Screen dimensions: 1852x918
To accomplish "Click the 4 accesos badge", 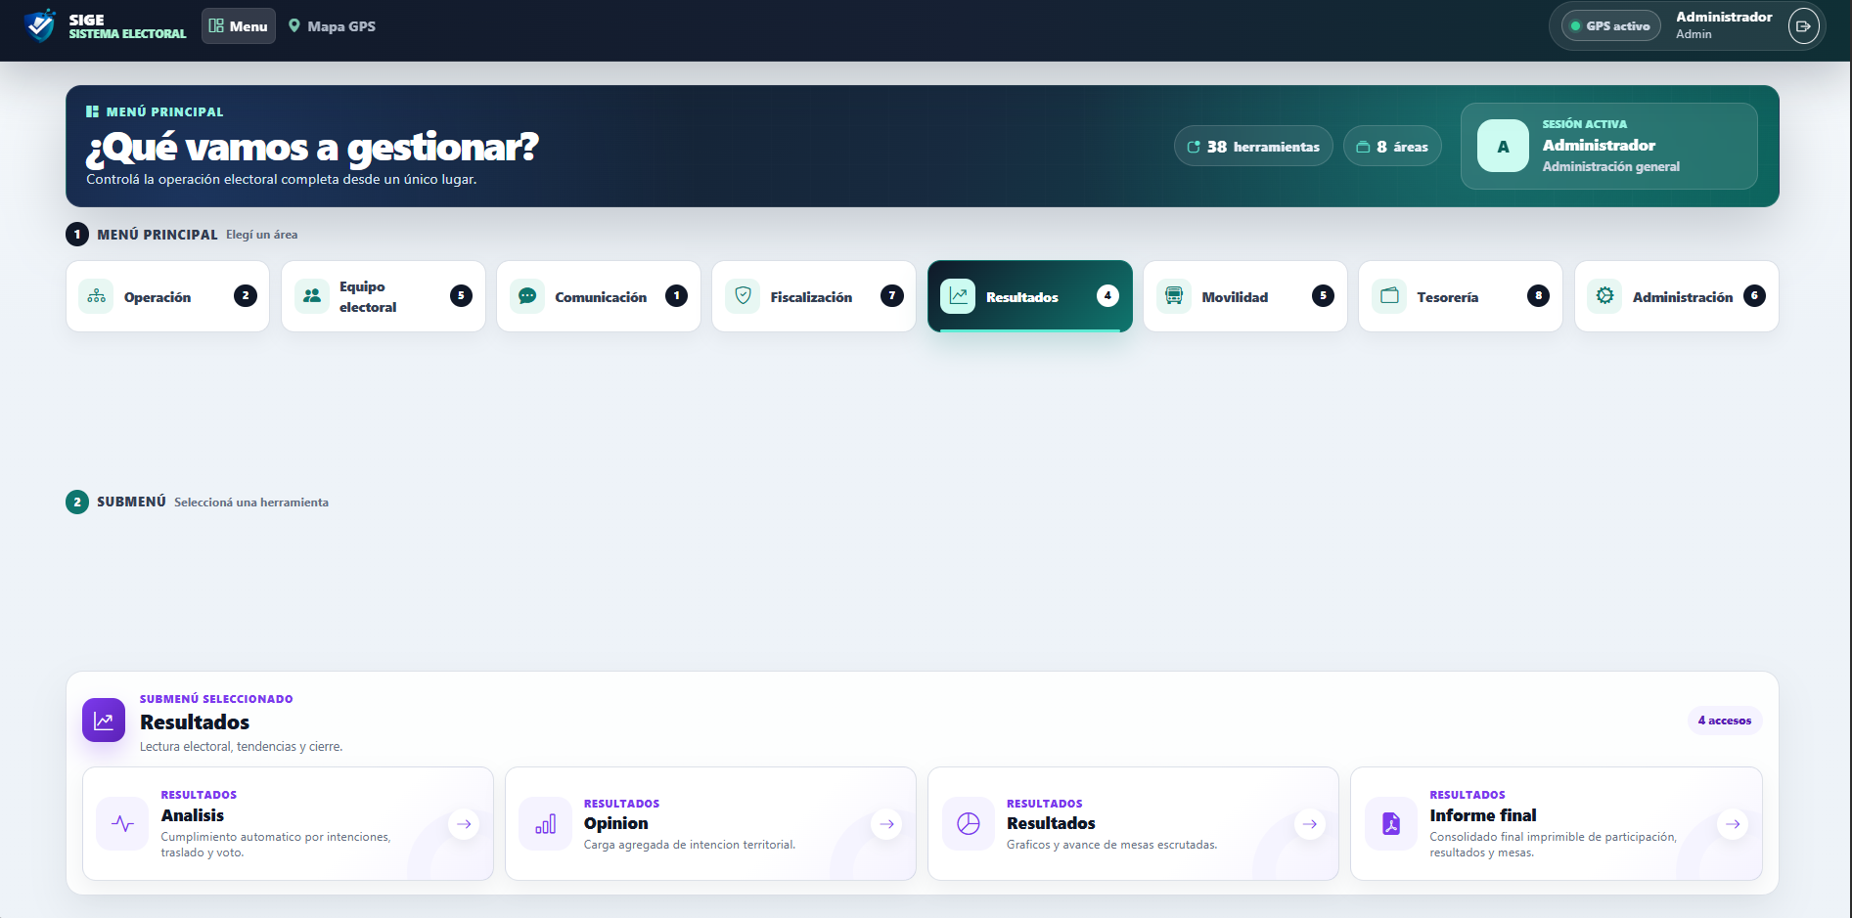I will click(x=1725, y=721).
